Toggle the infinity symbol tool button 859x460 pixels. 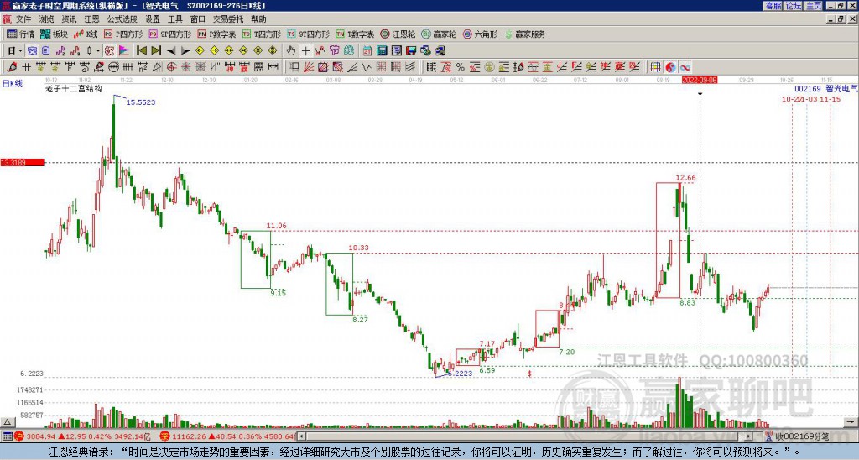coord(685,66)
